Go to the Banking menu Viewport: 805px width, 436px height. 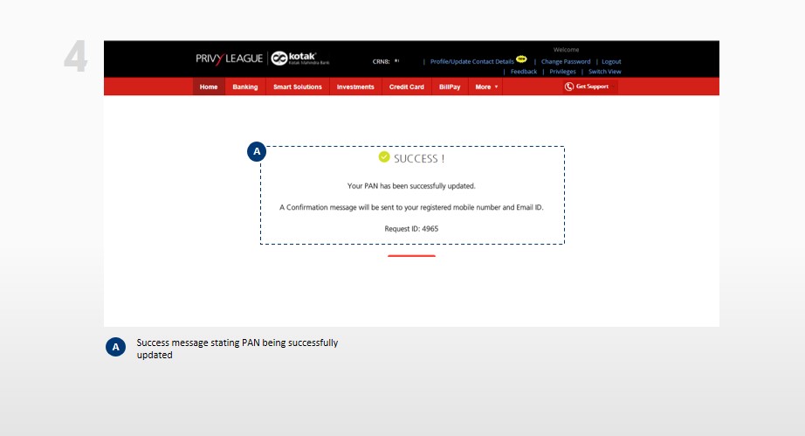click(244, 87)
